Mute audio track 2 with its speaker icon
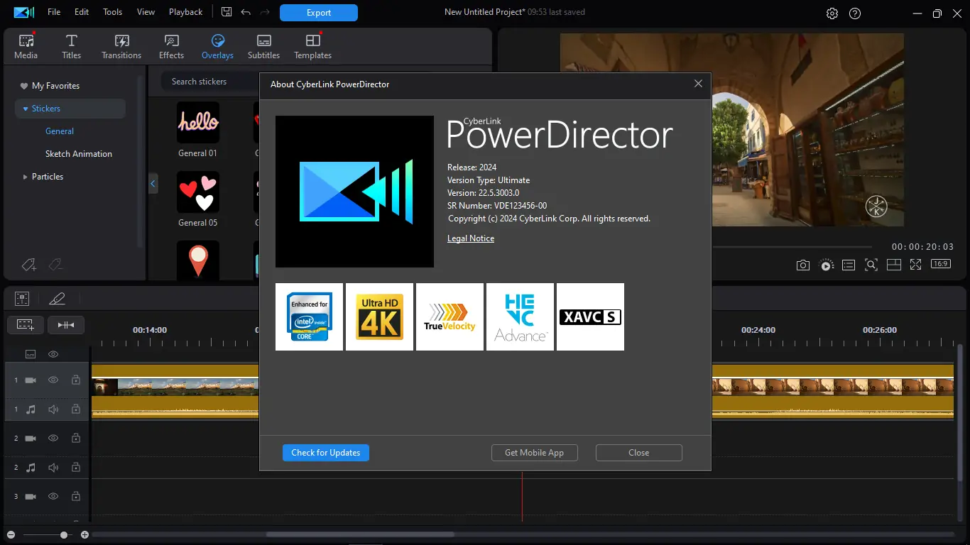Viewport: 970px width, 545px height. [53, 468]
